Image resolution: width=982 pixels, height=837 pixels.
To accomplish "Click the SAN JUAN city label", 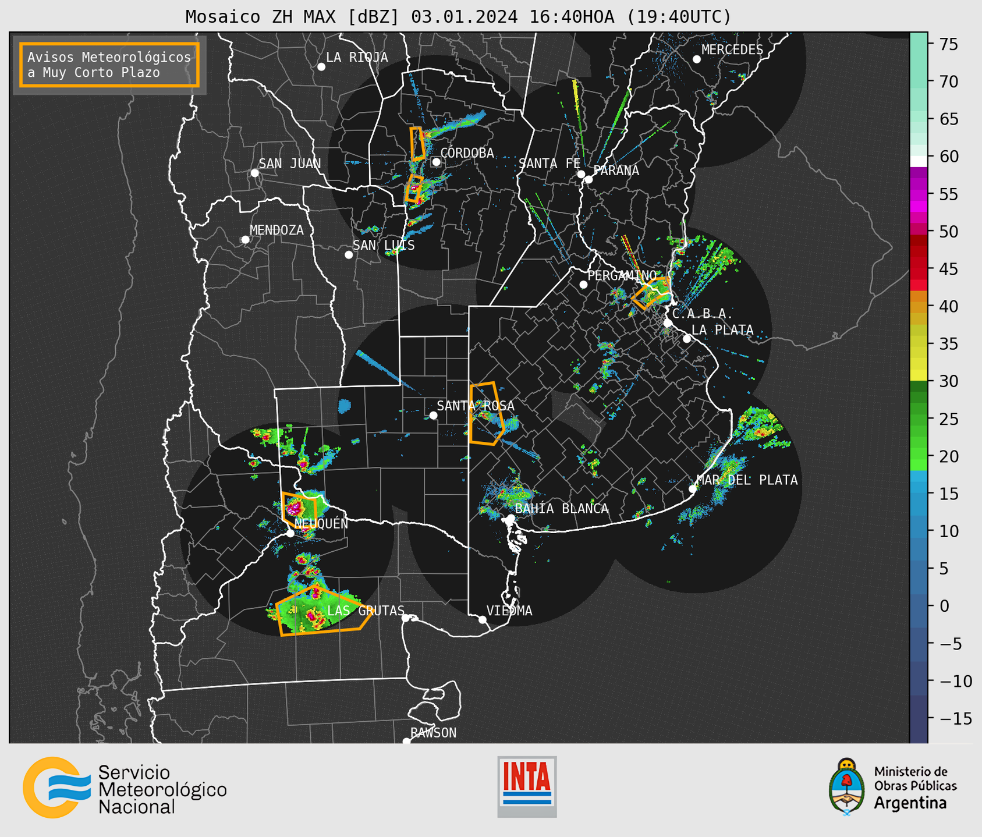I will coord(290,164).
